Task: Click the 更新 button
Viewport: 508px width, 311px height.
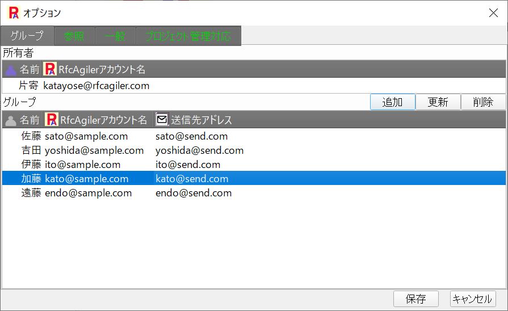Action: tap(438, 102)
